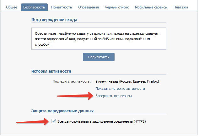Uncheck the always-use-HTTPS checkbox
Image resolution: width=199 pixels, height=138 pixels.
coord(54,121)
